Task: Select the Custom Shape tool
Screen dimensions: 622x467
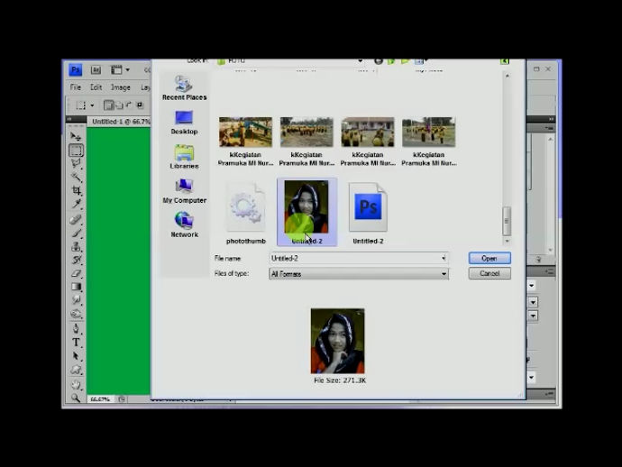Action: click(x=76, y=370)
